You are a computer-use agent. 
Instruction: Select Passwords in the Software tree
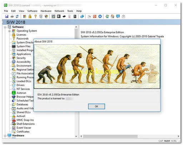point(23,39)
